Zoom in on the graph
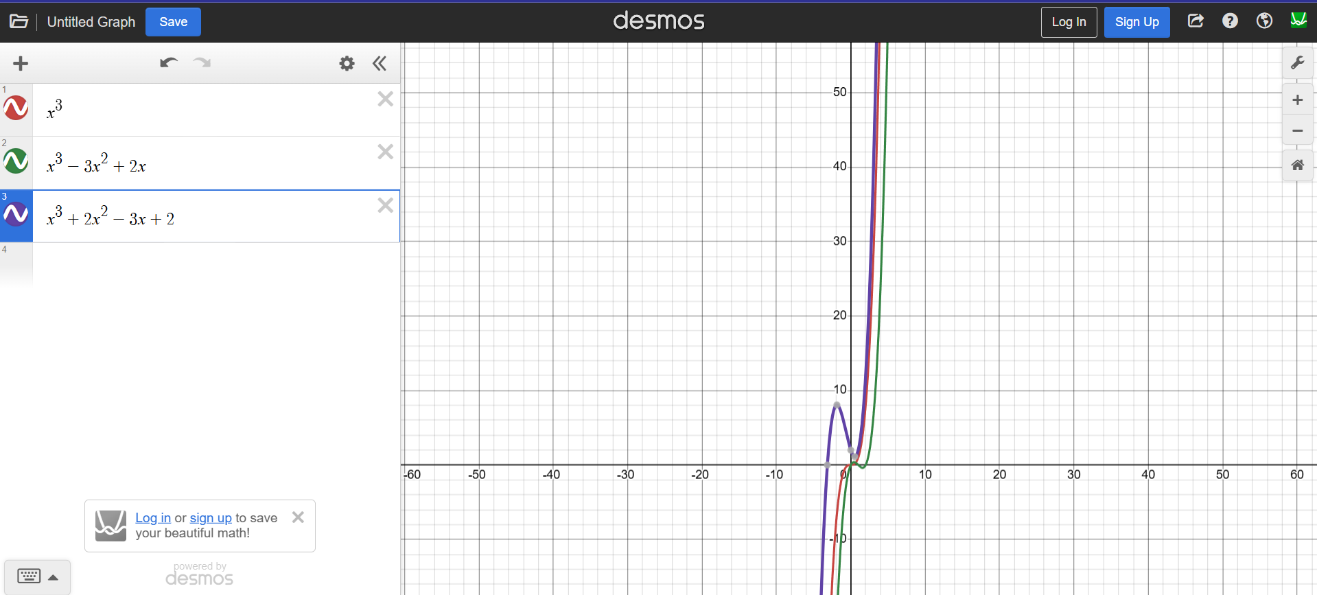Screen dimensions: 1317x595 [x=1297, y=100]
